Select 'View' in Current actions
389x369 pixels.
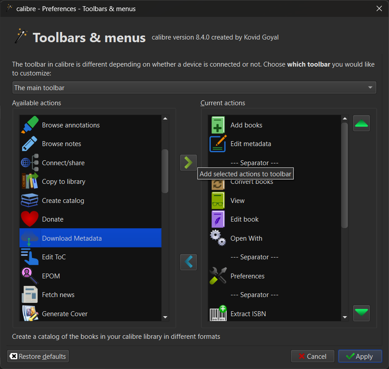coord(275,200)
